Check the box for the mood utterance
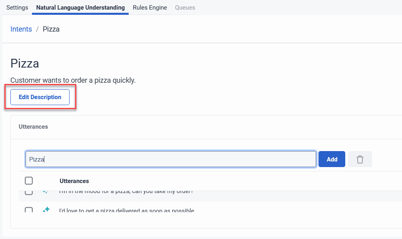402x239 pixels. click(x=29, y=192)
